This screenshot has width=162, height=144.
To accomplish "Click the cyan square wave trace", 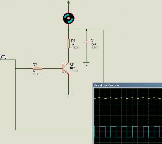I will [128, 132].
